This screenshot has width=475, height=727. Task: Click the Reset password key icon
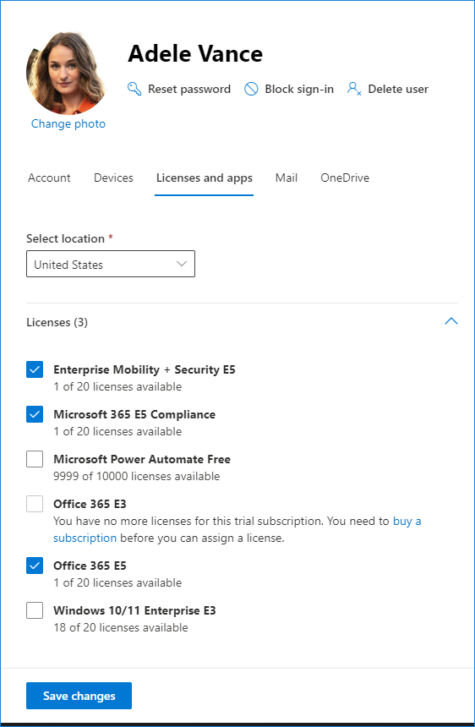134,89
